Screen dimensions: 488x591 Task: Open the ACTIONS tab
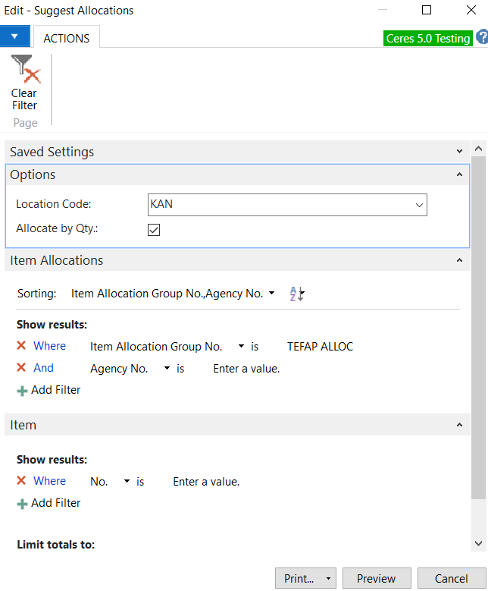67,38
